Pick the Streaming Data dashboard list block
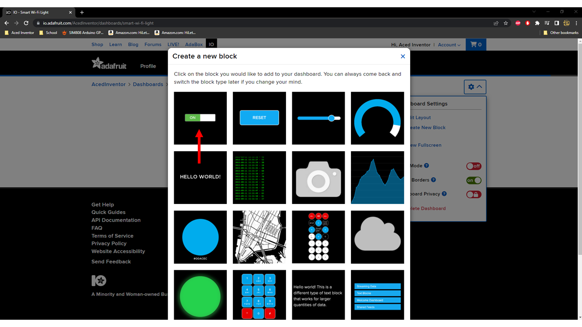The height and width of the screenshot is (327, 582). (377, 295)
